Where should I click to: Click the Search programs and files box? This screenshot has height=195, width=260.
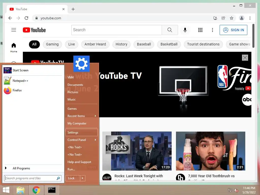pos(33,178)
